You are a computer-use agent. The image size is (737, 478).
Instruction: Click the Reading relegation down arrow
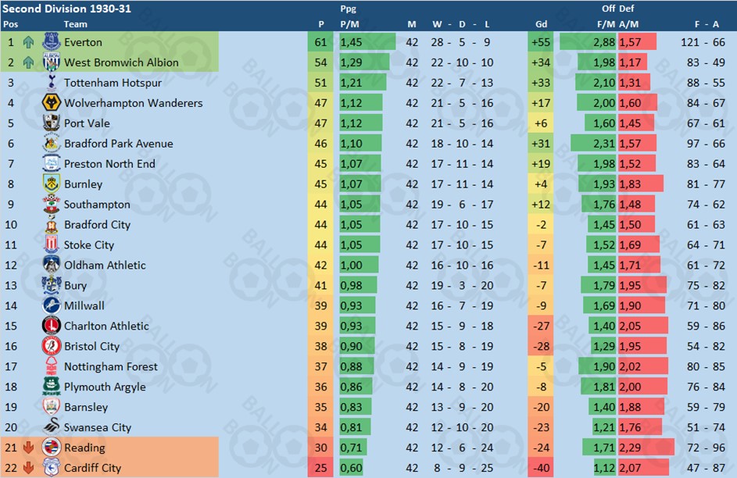[29, 448]
